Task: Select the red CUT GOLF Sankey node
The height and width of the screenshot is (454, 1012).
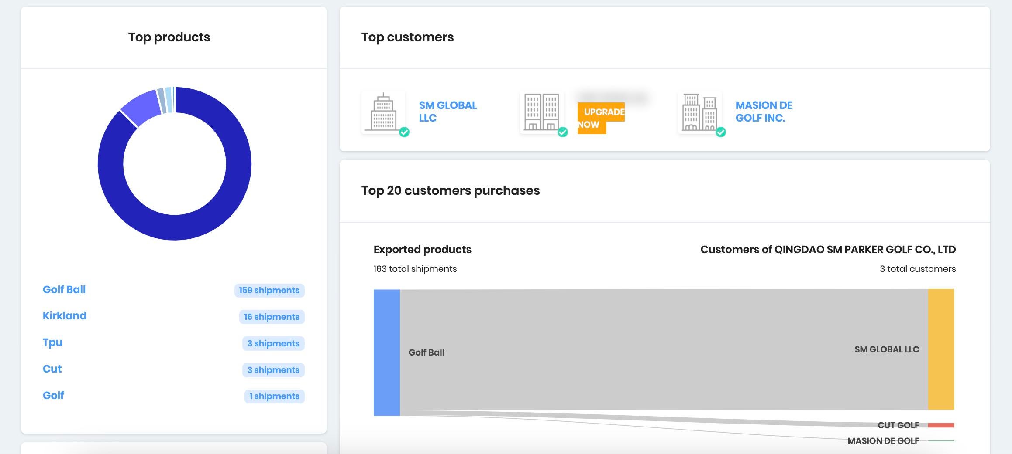Action: pyautogui.click(x=941, y=425)
